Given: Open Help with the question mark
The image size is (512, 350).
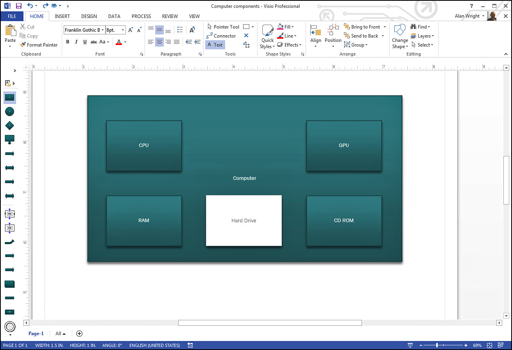Looking at the screenshot, I should (471, 6).
